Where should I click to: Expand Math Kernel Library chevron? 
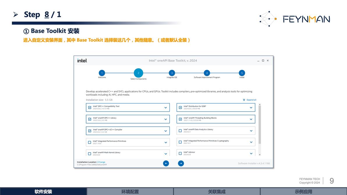tap(166, 154)
